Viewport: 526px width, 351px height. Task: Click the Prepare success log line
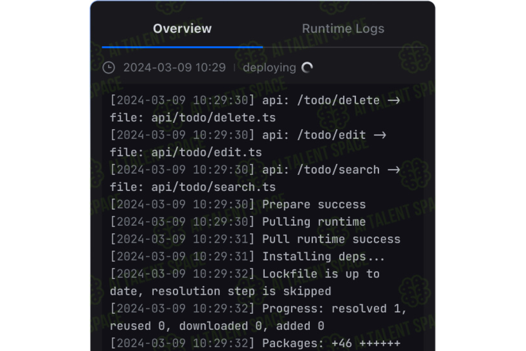pos(238,204)
